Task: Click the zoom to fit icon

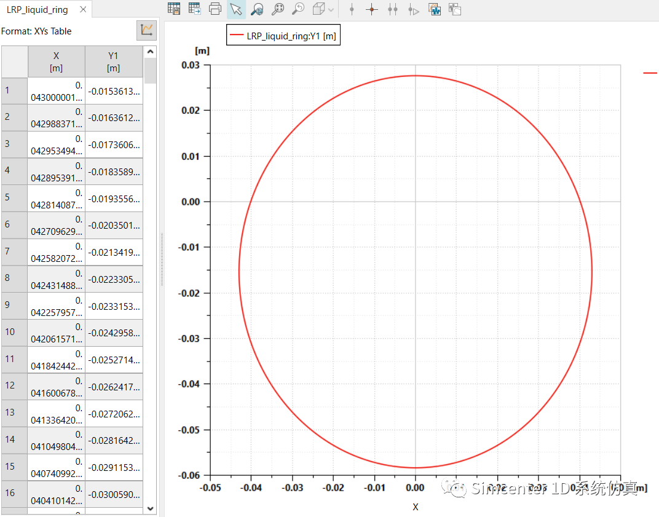Action: click(x=278, y=9)
